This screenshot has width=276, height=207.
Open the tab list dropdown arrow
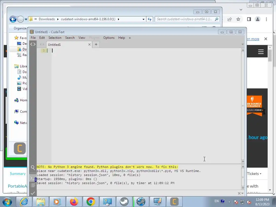[243, 44]
